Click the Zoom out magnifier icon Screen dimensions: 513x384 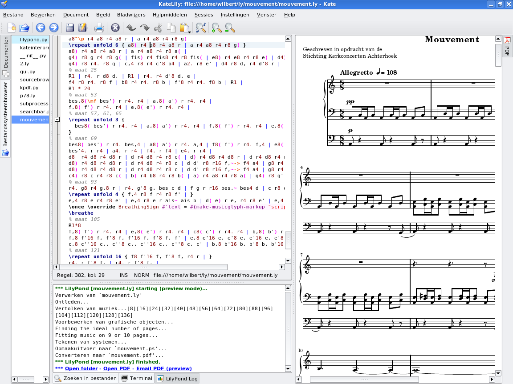pos(230,28)
